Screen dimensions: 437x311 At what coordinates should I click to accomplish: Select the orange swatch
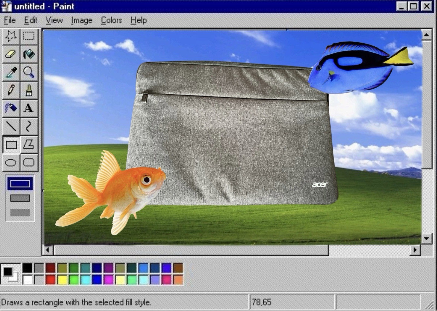click(x=178, y=280)
